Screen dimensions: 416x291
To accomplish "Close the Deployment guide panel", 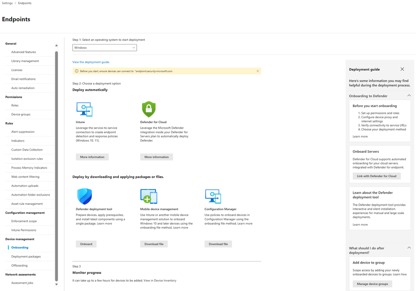I will [x=402, y=69].
